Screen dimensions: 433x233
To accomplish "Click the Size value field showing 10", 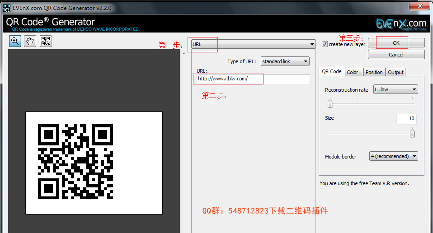I will 406,119.
